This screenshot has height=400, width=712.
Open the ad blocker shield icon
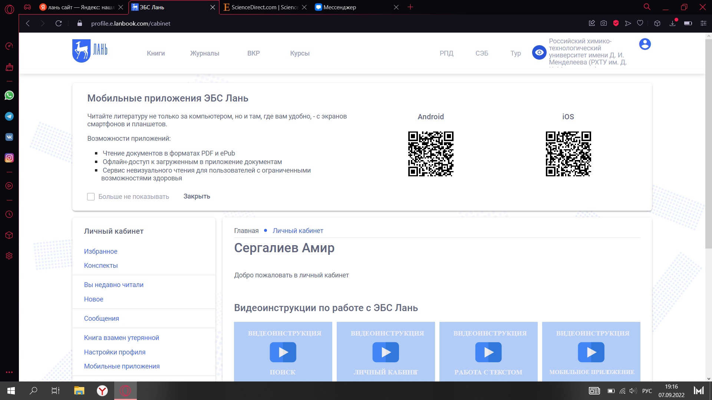616,23
